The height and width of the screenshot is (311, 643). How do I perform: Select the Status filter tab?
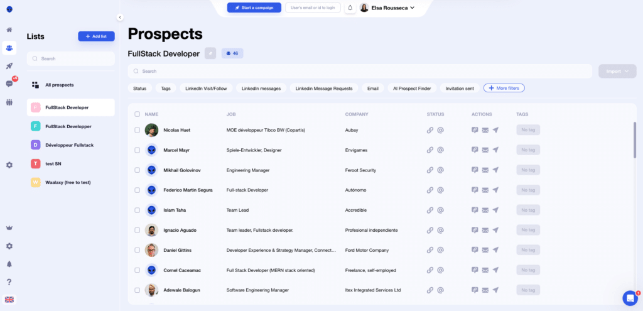pyautogui.click(x=139, y=89)
